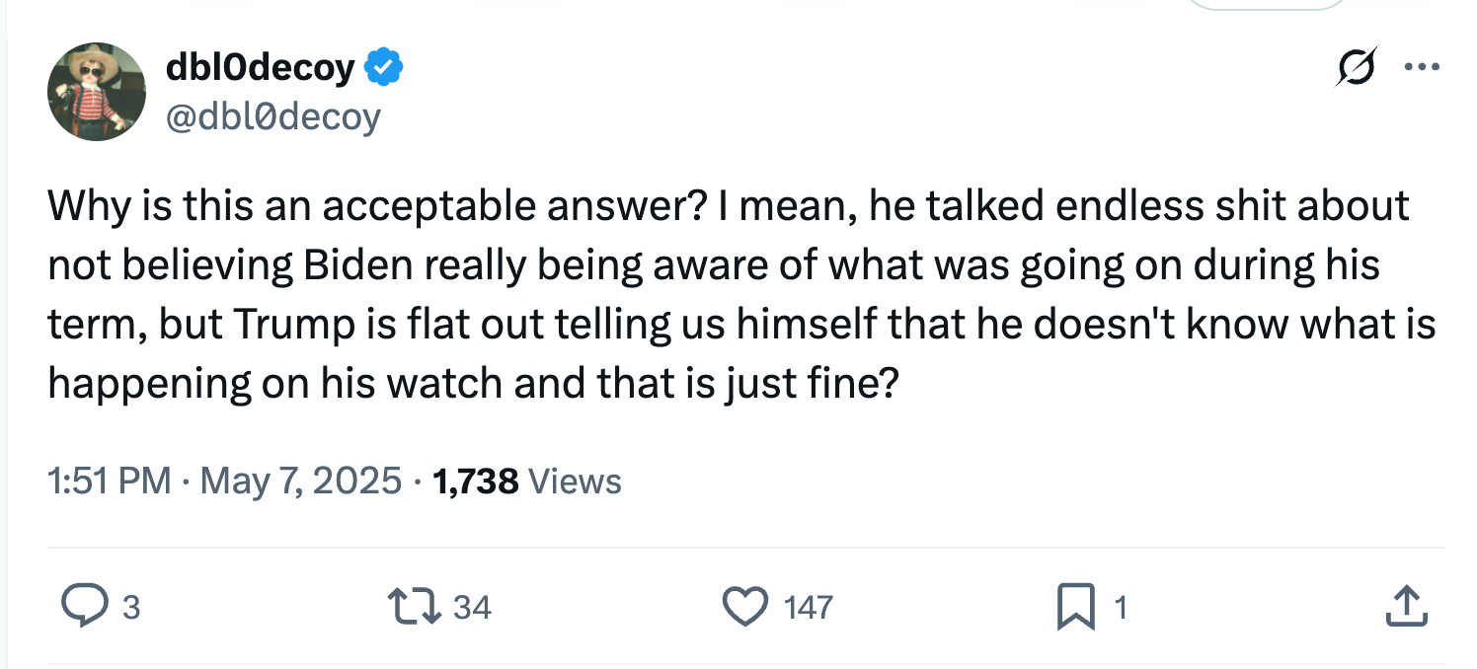Click the 34 reposts count
The width and height of the screenshot is (1477, 669).
(x=472, y=609)
